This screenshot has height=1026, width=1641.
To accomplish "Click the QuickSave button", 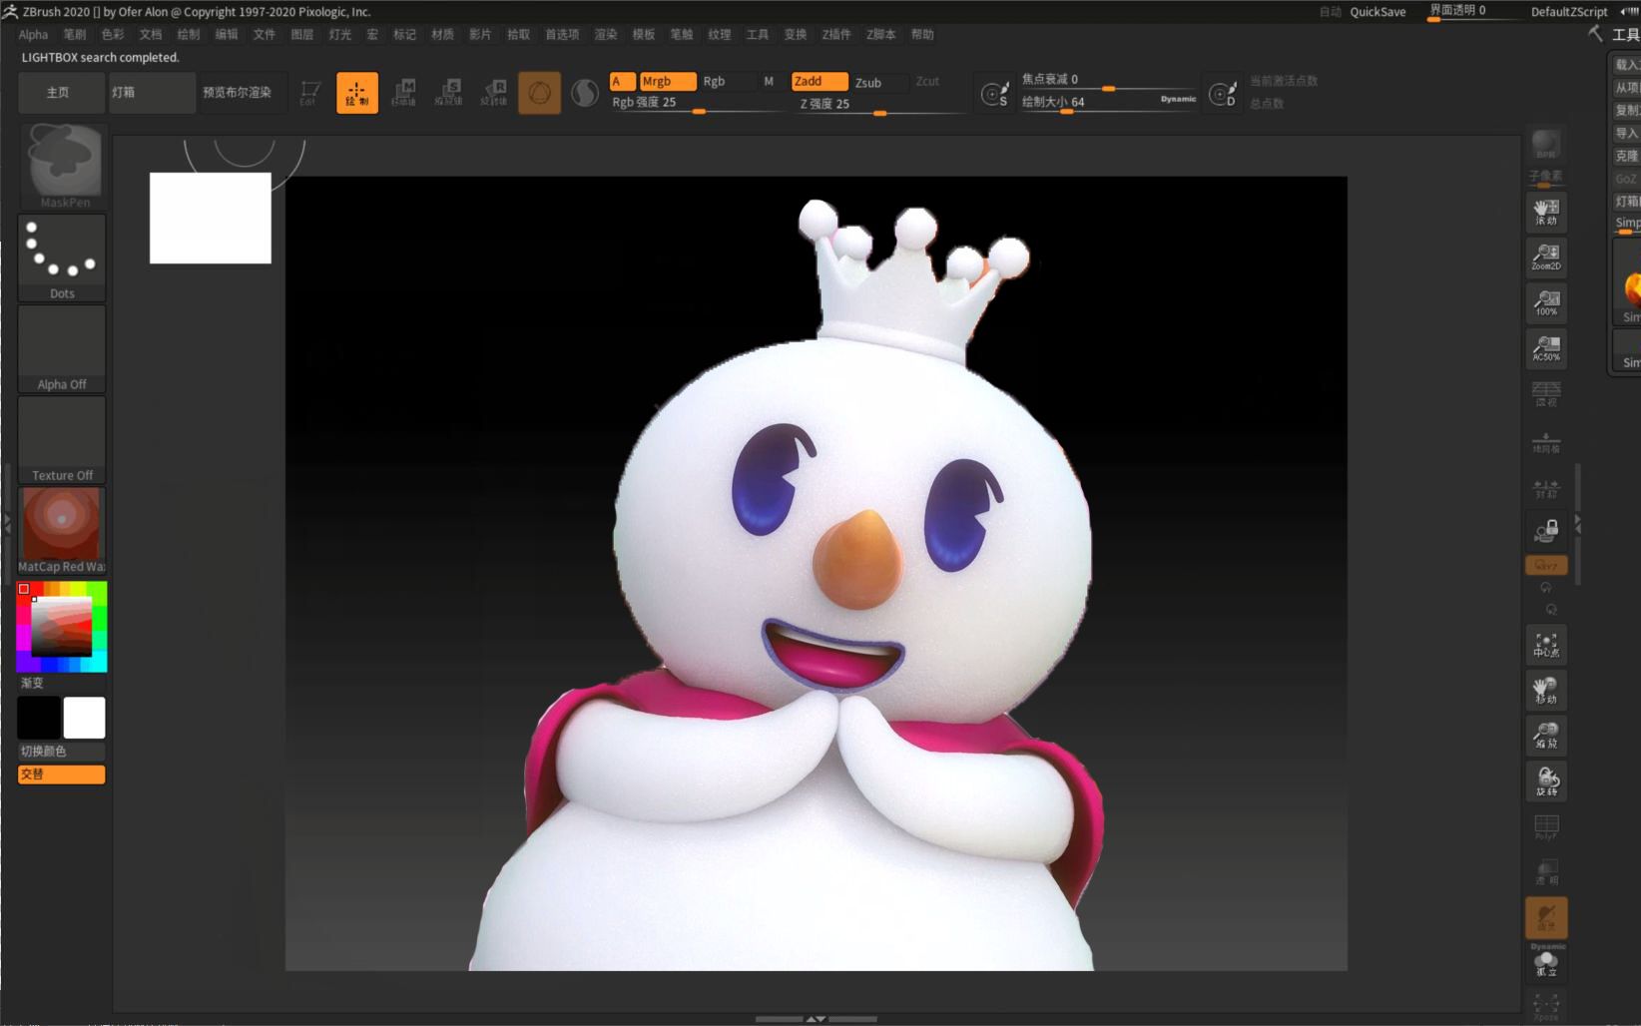I will point(1377,12).
